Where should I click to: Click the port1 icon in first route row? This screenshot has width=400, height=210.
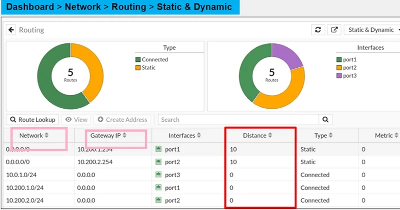[159, 149]
